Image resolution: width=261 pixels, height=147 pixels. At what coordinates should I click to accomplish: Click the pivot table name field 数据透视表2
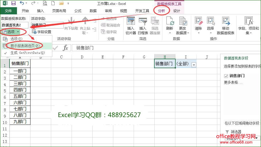click(15, 25)
